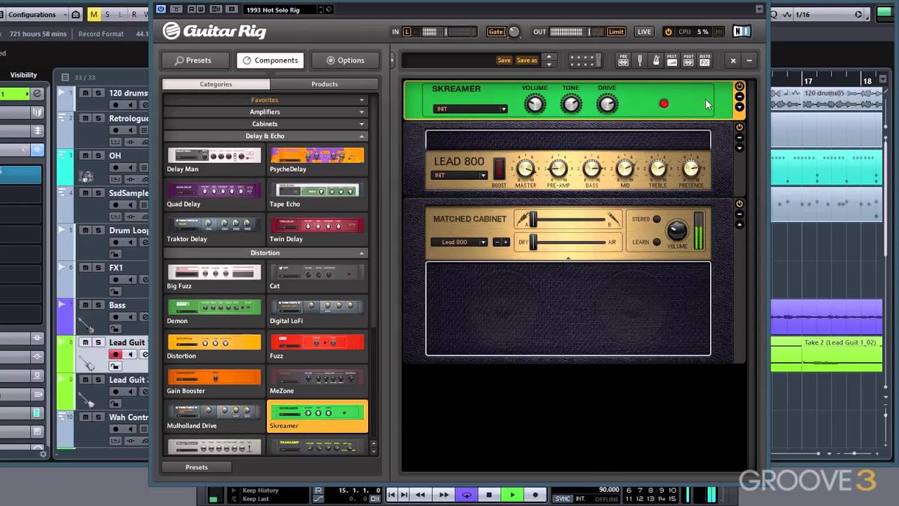Click the LIVE view button

644,32
